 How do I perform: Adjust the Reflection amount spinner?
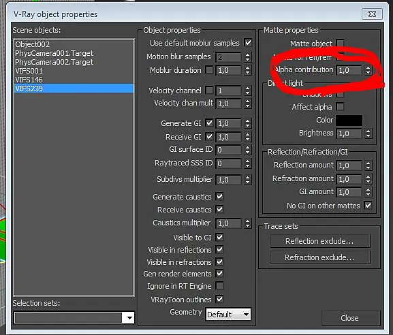pyautogui.click(x=368, y=165)
